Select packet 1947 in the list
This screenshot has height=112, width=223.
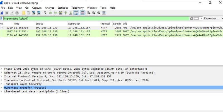click(x=111, y=31)
